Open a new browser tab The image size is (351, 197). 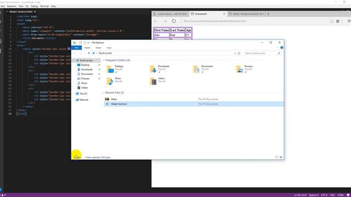268,14
